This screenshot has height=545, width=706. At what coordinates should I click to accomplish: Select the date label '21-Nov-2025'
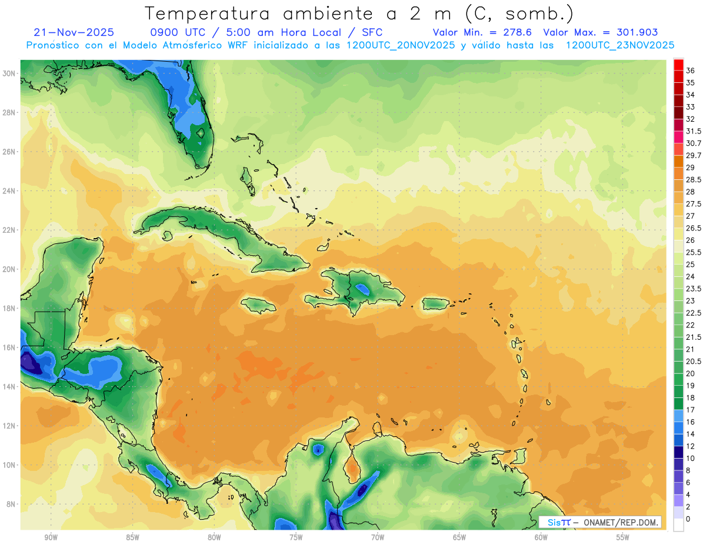(x=74, y=32)
